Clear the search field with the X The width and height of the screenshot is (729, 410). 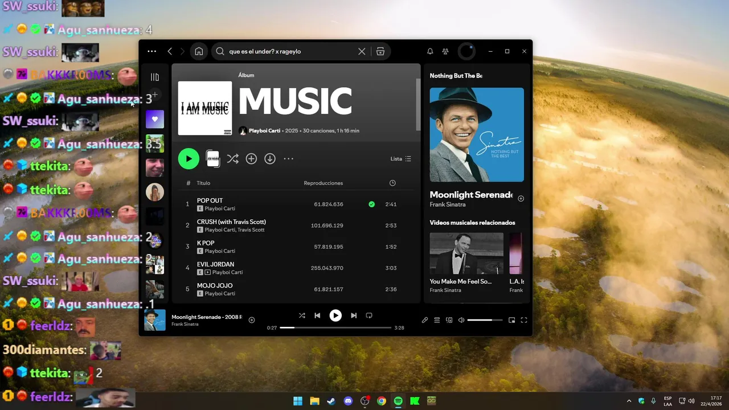tap(362, 51)
